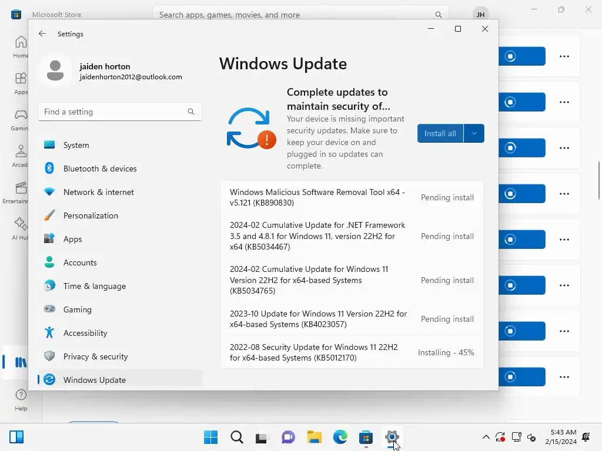Select Security Update KB5012170 entry
The image size is (602, 451).
coord(352,352)
